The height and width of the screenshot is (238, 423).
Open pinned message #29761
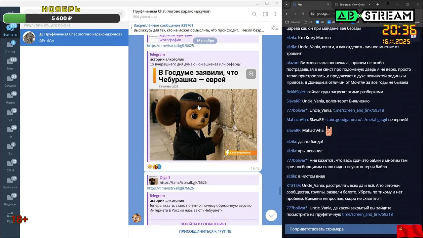point(198,28)
